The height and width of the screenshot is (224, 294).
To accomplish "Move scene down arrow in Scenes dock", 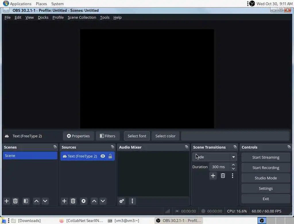I will coord(45,201).
